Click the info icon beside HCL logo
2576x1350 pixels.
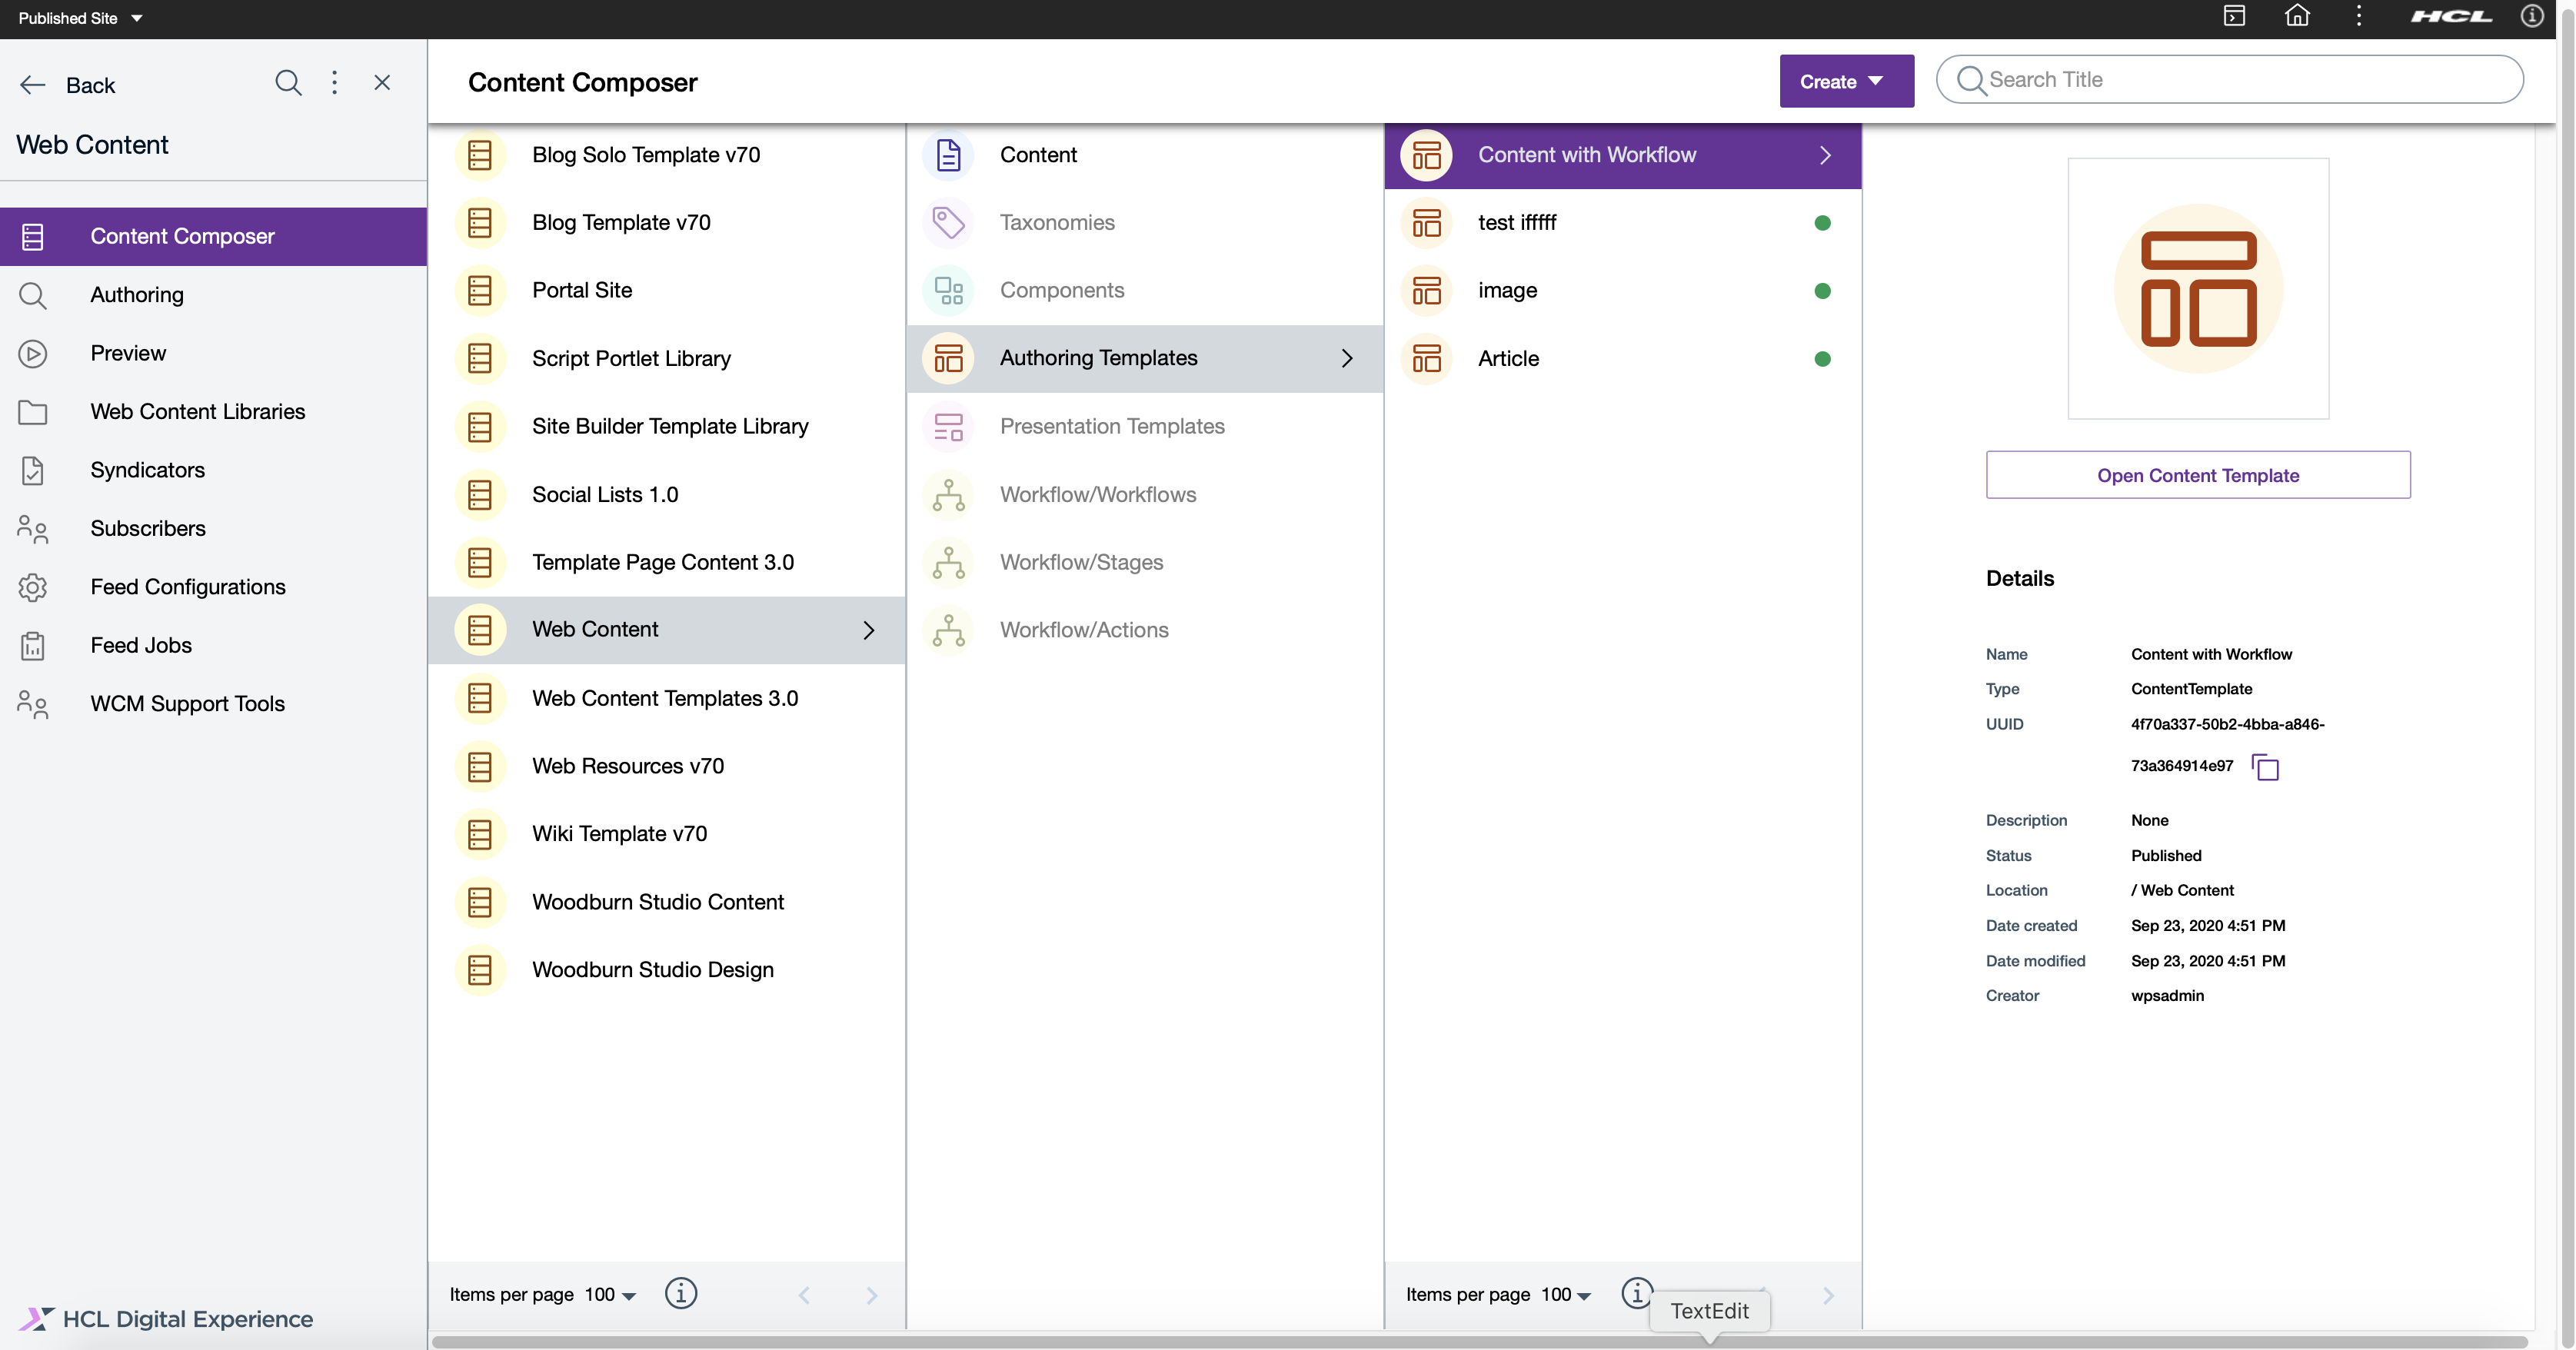2532,16
